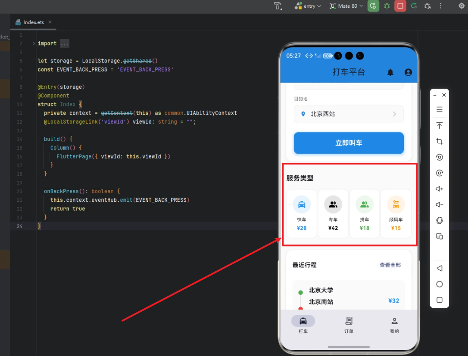Tap the notification bell in app header
This screenshot has width=468, height=356.
point(390,72)
